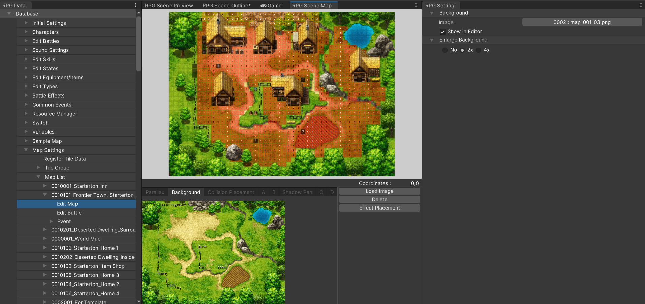This screenshot has height=304, width=645.
Task: Collapse the Enlarge Background section
Action: (432, 40)
